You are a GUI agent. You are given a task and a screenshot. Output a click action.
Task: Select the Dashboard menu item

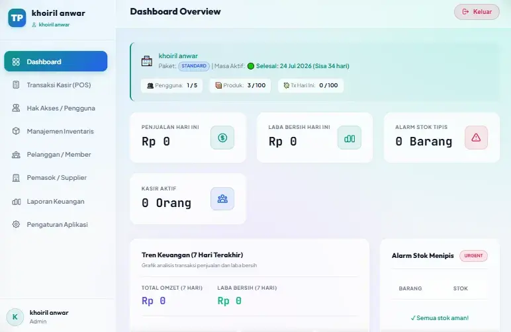tap(56, 62)
